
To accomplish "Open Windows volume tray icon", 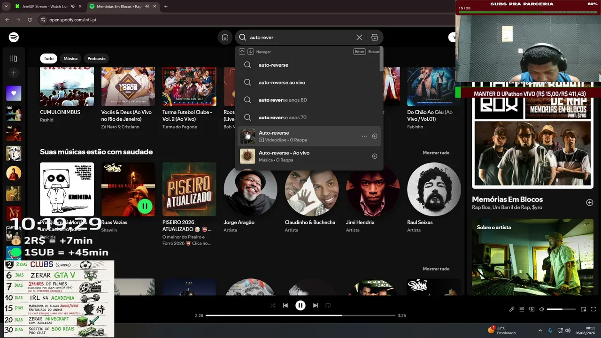I will [569, 330].
